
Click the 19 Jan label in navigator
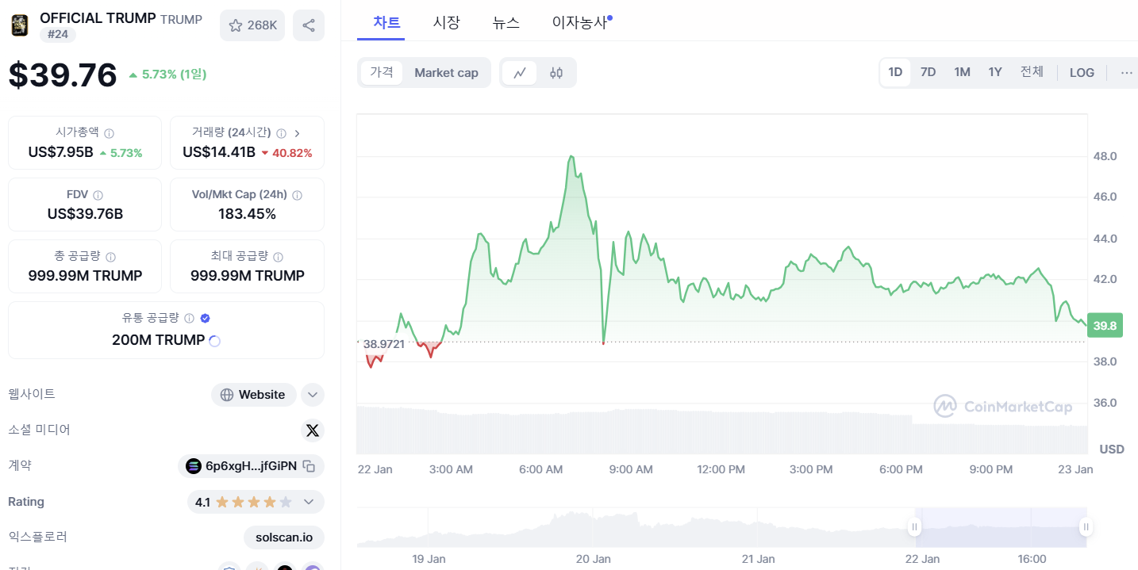pyautogui.click(x=429, y=559)
